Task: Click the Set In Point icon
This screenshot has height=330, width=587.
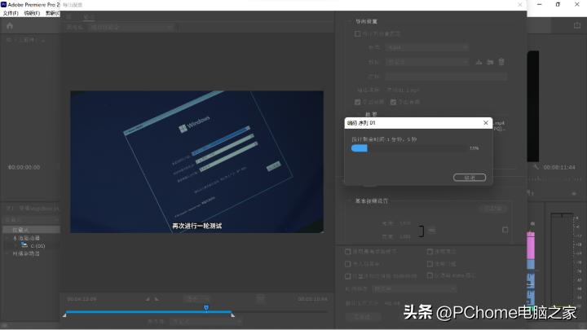Action: tap(148, 299)
